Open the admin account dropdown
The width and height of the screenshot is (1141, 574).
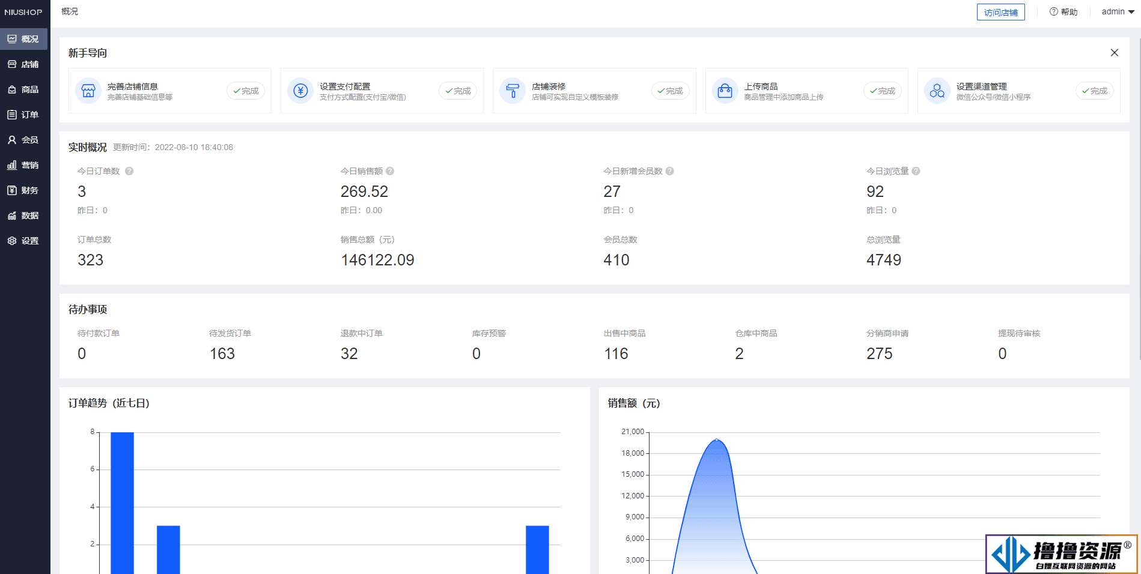[1118, 11]
